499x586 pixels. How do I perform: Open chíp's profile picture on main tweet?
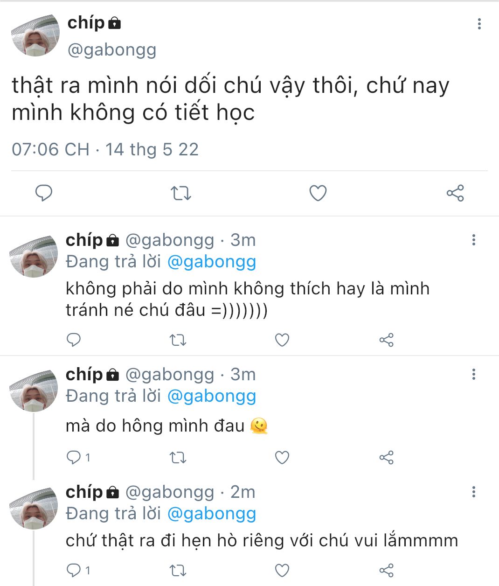[35, 35]
